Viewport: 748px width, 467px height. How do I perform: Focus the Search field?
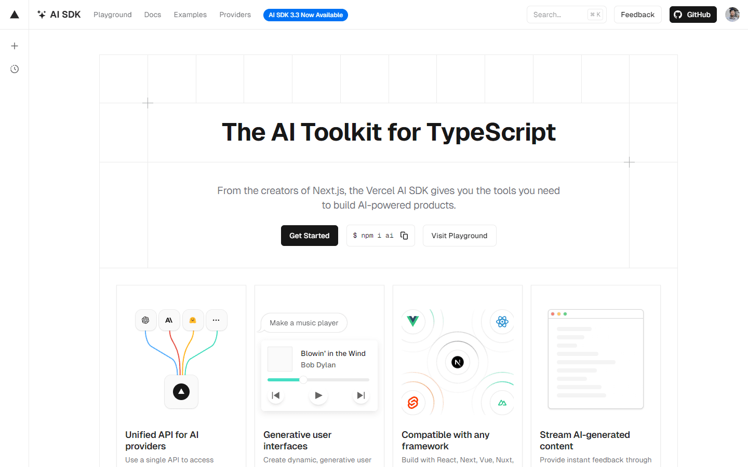pyautogui.click(x=567, y=15)
